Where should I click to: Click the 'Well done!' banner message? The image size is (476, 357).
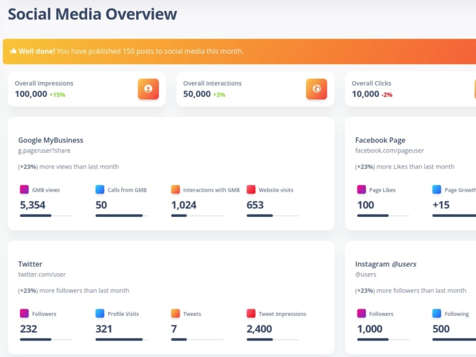pyautogui.click(x=131, y=51)
